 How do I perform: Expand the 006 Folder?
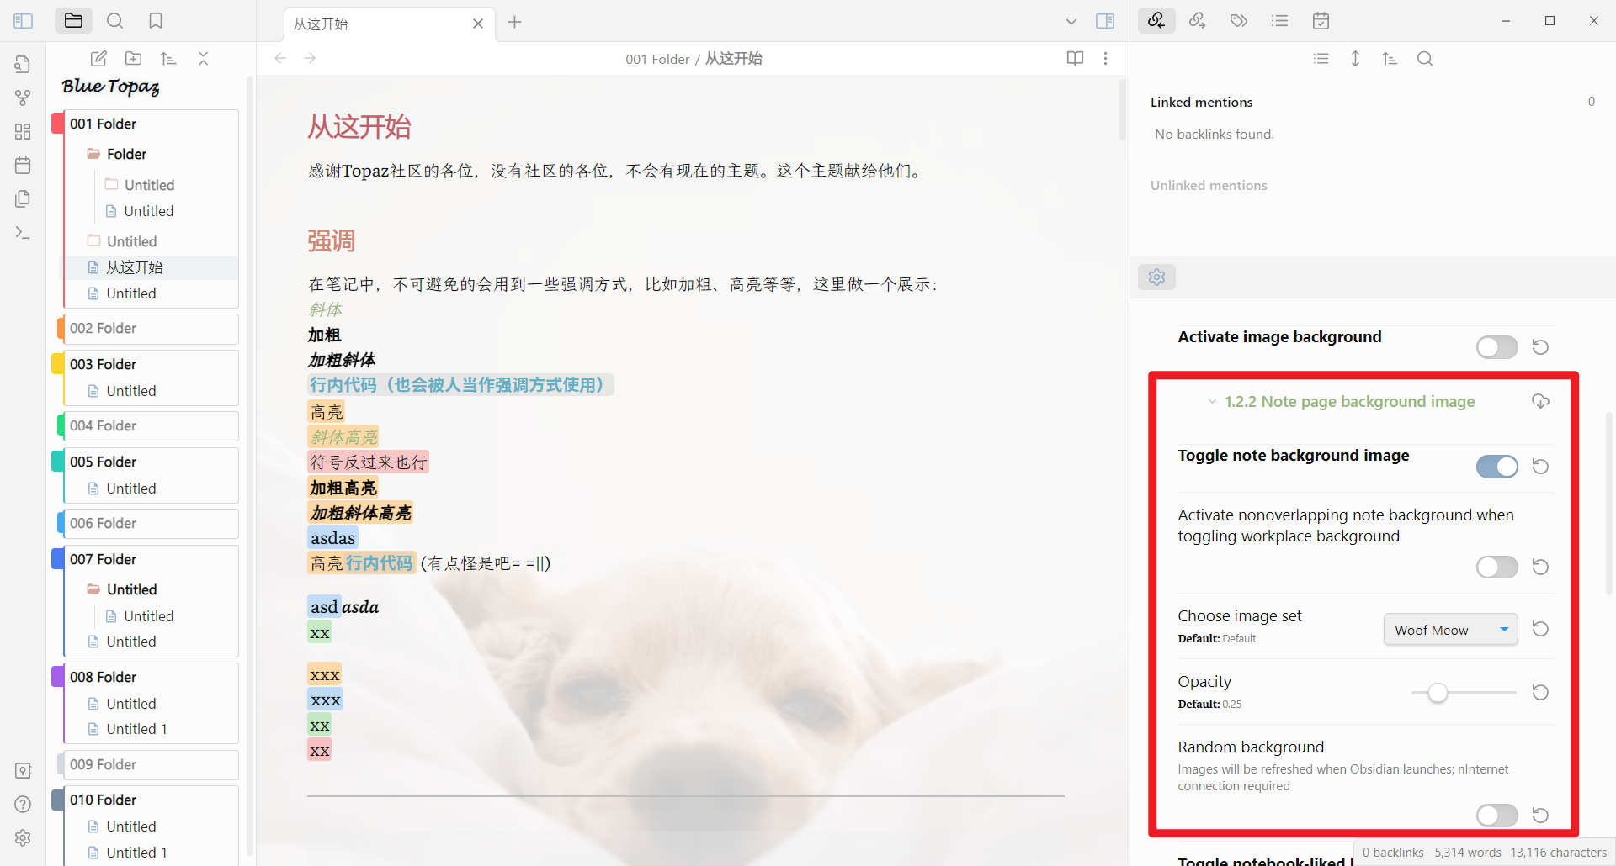click(151, 523)
